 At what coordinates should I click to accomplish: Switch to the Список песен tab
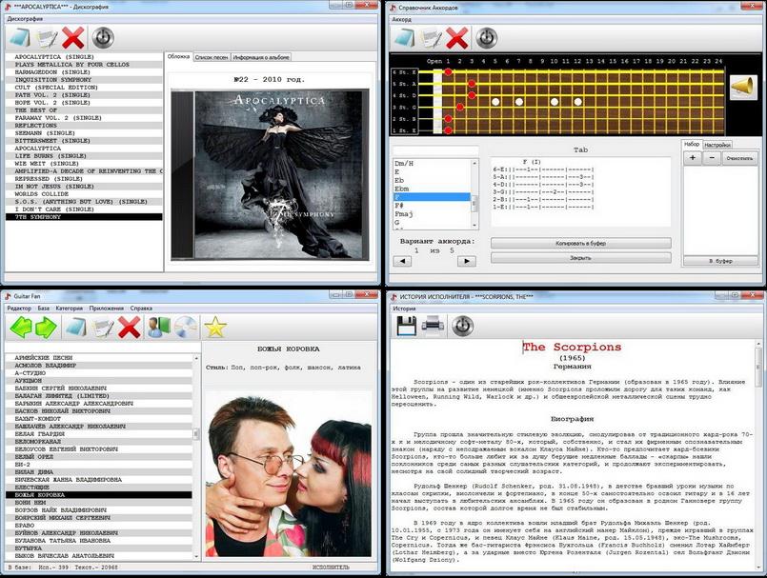click(212, 57)
